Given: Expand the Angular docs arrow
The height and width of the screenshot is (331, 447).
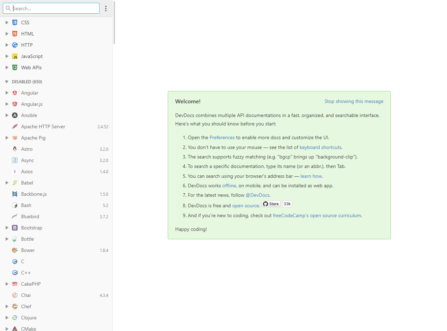Looking at the screenshot, I should [x=7, y=93].
